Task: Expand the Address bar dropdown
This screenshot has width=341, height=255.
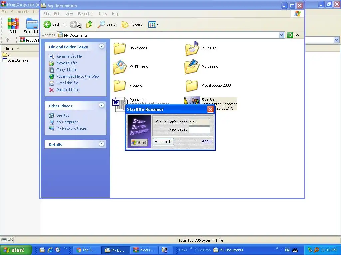Action: [x=282, y=35]
